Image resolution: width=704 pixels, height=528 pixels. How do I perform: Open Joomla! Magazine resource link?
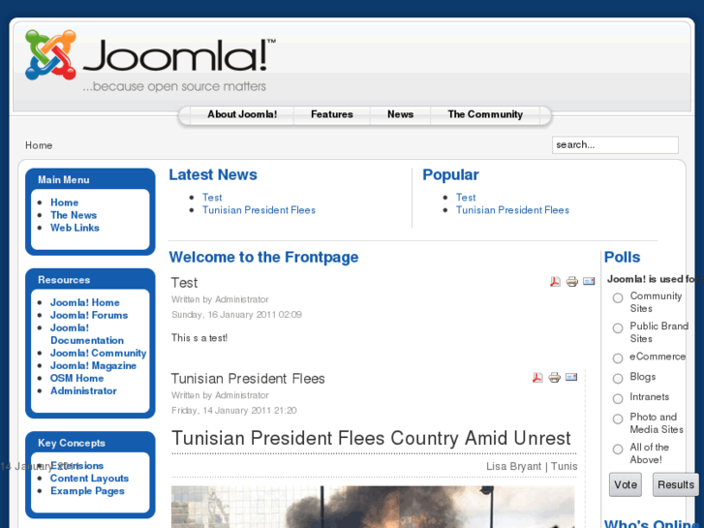coord(93,366)
